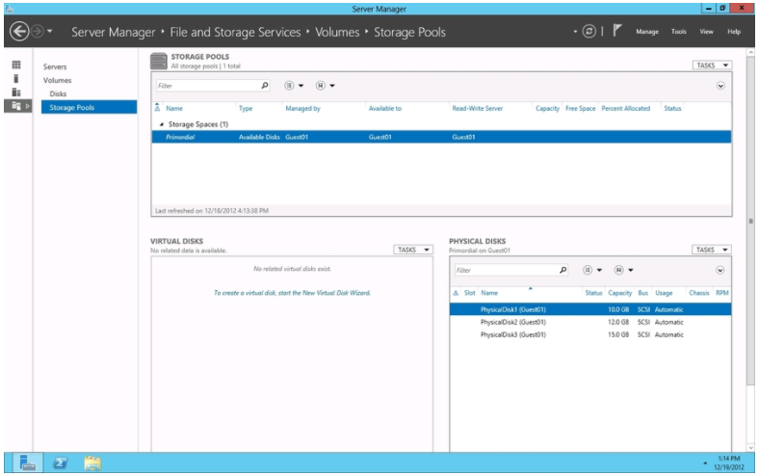Click the search magnifier in Storage Pools filter
The height and width of the screenshot is (476, 759).
[265, 86]
